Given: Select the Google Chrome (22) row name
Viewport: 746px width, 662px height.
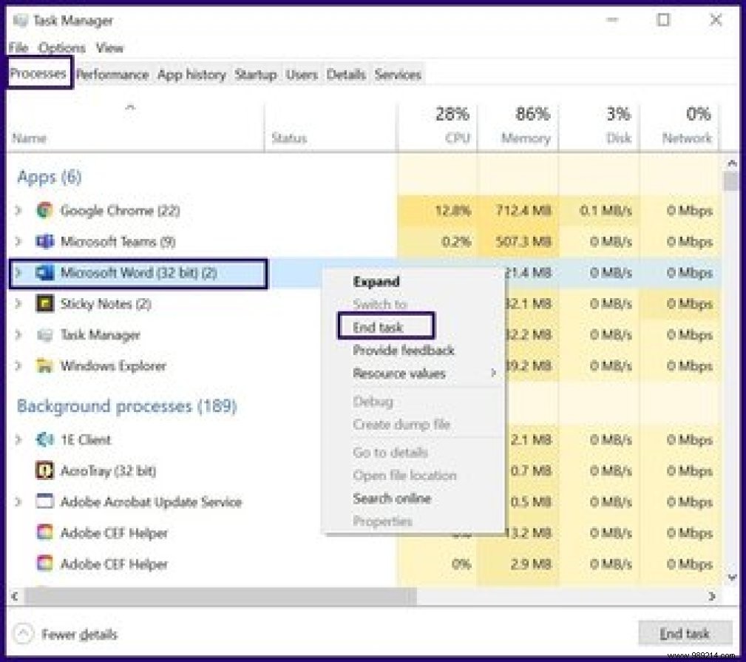Looking at the screenshot, I should tap(121, 210).
